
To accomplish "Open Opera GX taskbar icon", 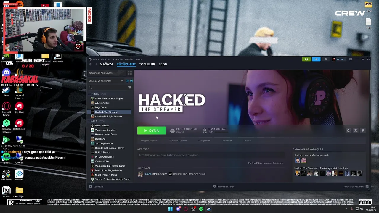I will (x=186, y=209).
